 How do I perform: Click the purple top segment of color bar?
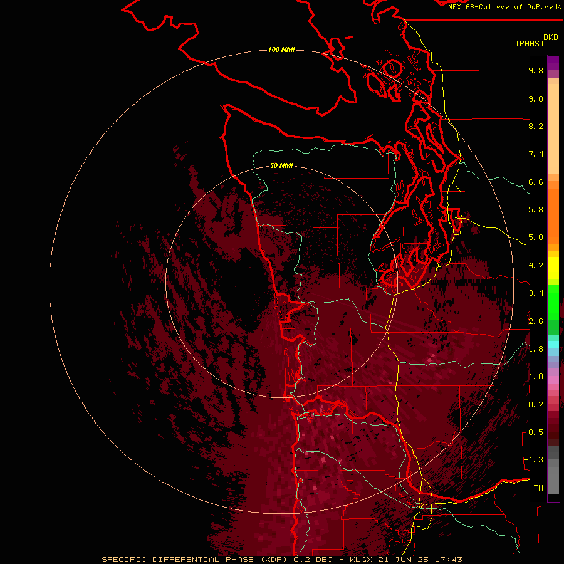click(553, 63)
